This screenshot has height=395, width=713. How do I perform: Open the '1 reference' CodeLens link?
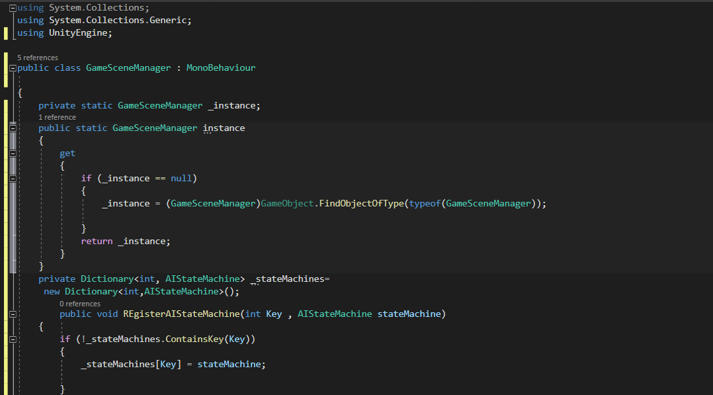[57, 117]
